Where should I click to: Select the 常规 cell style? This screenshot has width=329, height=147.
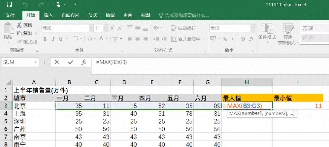[315, 28]
